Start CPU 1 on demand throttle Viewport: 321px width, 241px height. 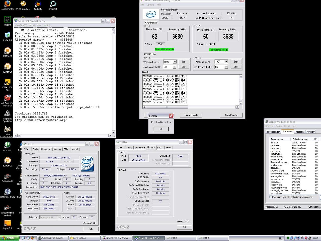[x=236, y=67]
